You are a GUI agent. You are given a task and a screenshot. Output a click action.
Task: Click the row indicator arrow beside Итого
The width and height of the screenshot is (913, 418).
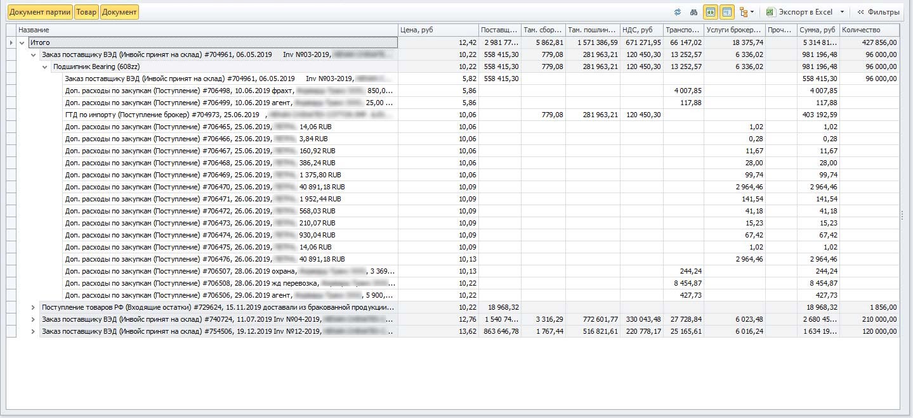pos(11,42)
